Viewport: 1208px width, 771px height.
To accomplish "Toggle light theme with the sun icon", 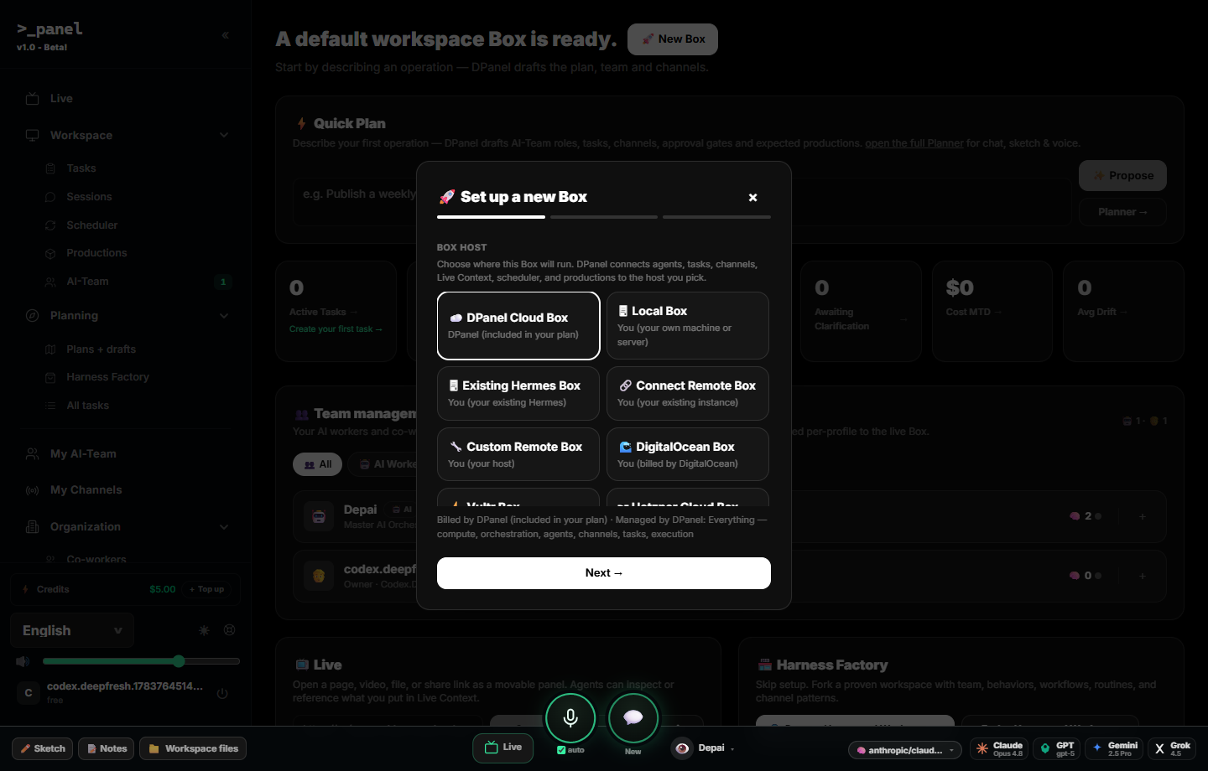I will (x=204, y=630).
